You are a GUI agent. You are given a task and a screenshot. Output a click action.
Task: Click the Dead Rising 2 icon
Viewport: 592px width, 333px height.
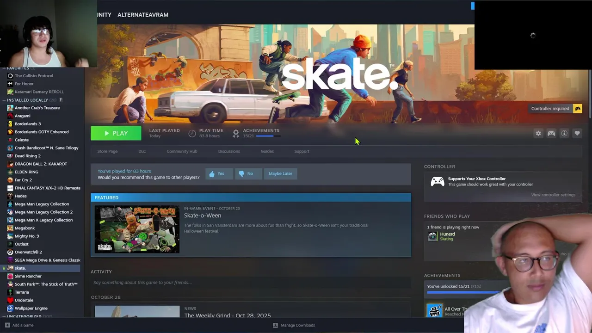tap(10, 156)
